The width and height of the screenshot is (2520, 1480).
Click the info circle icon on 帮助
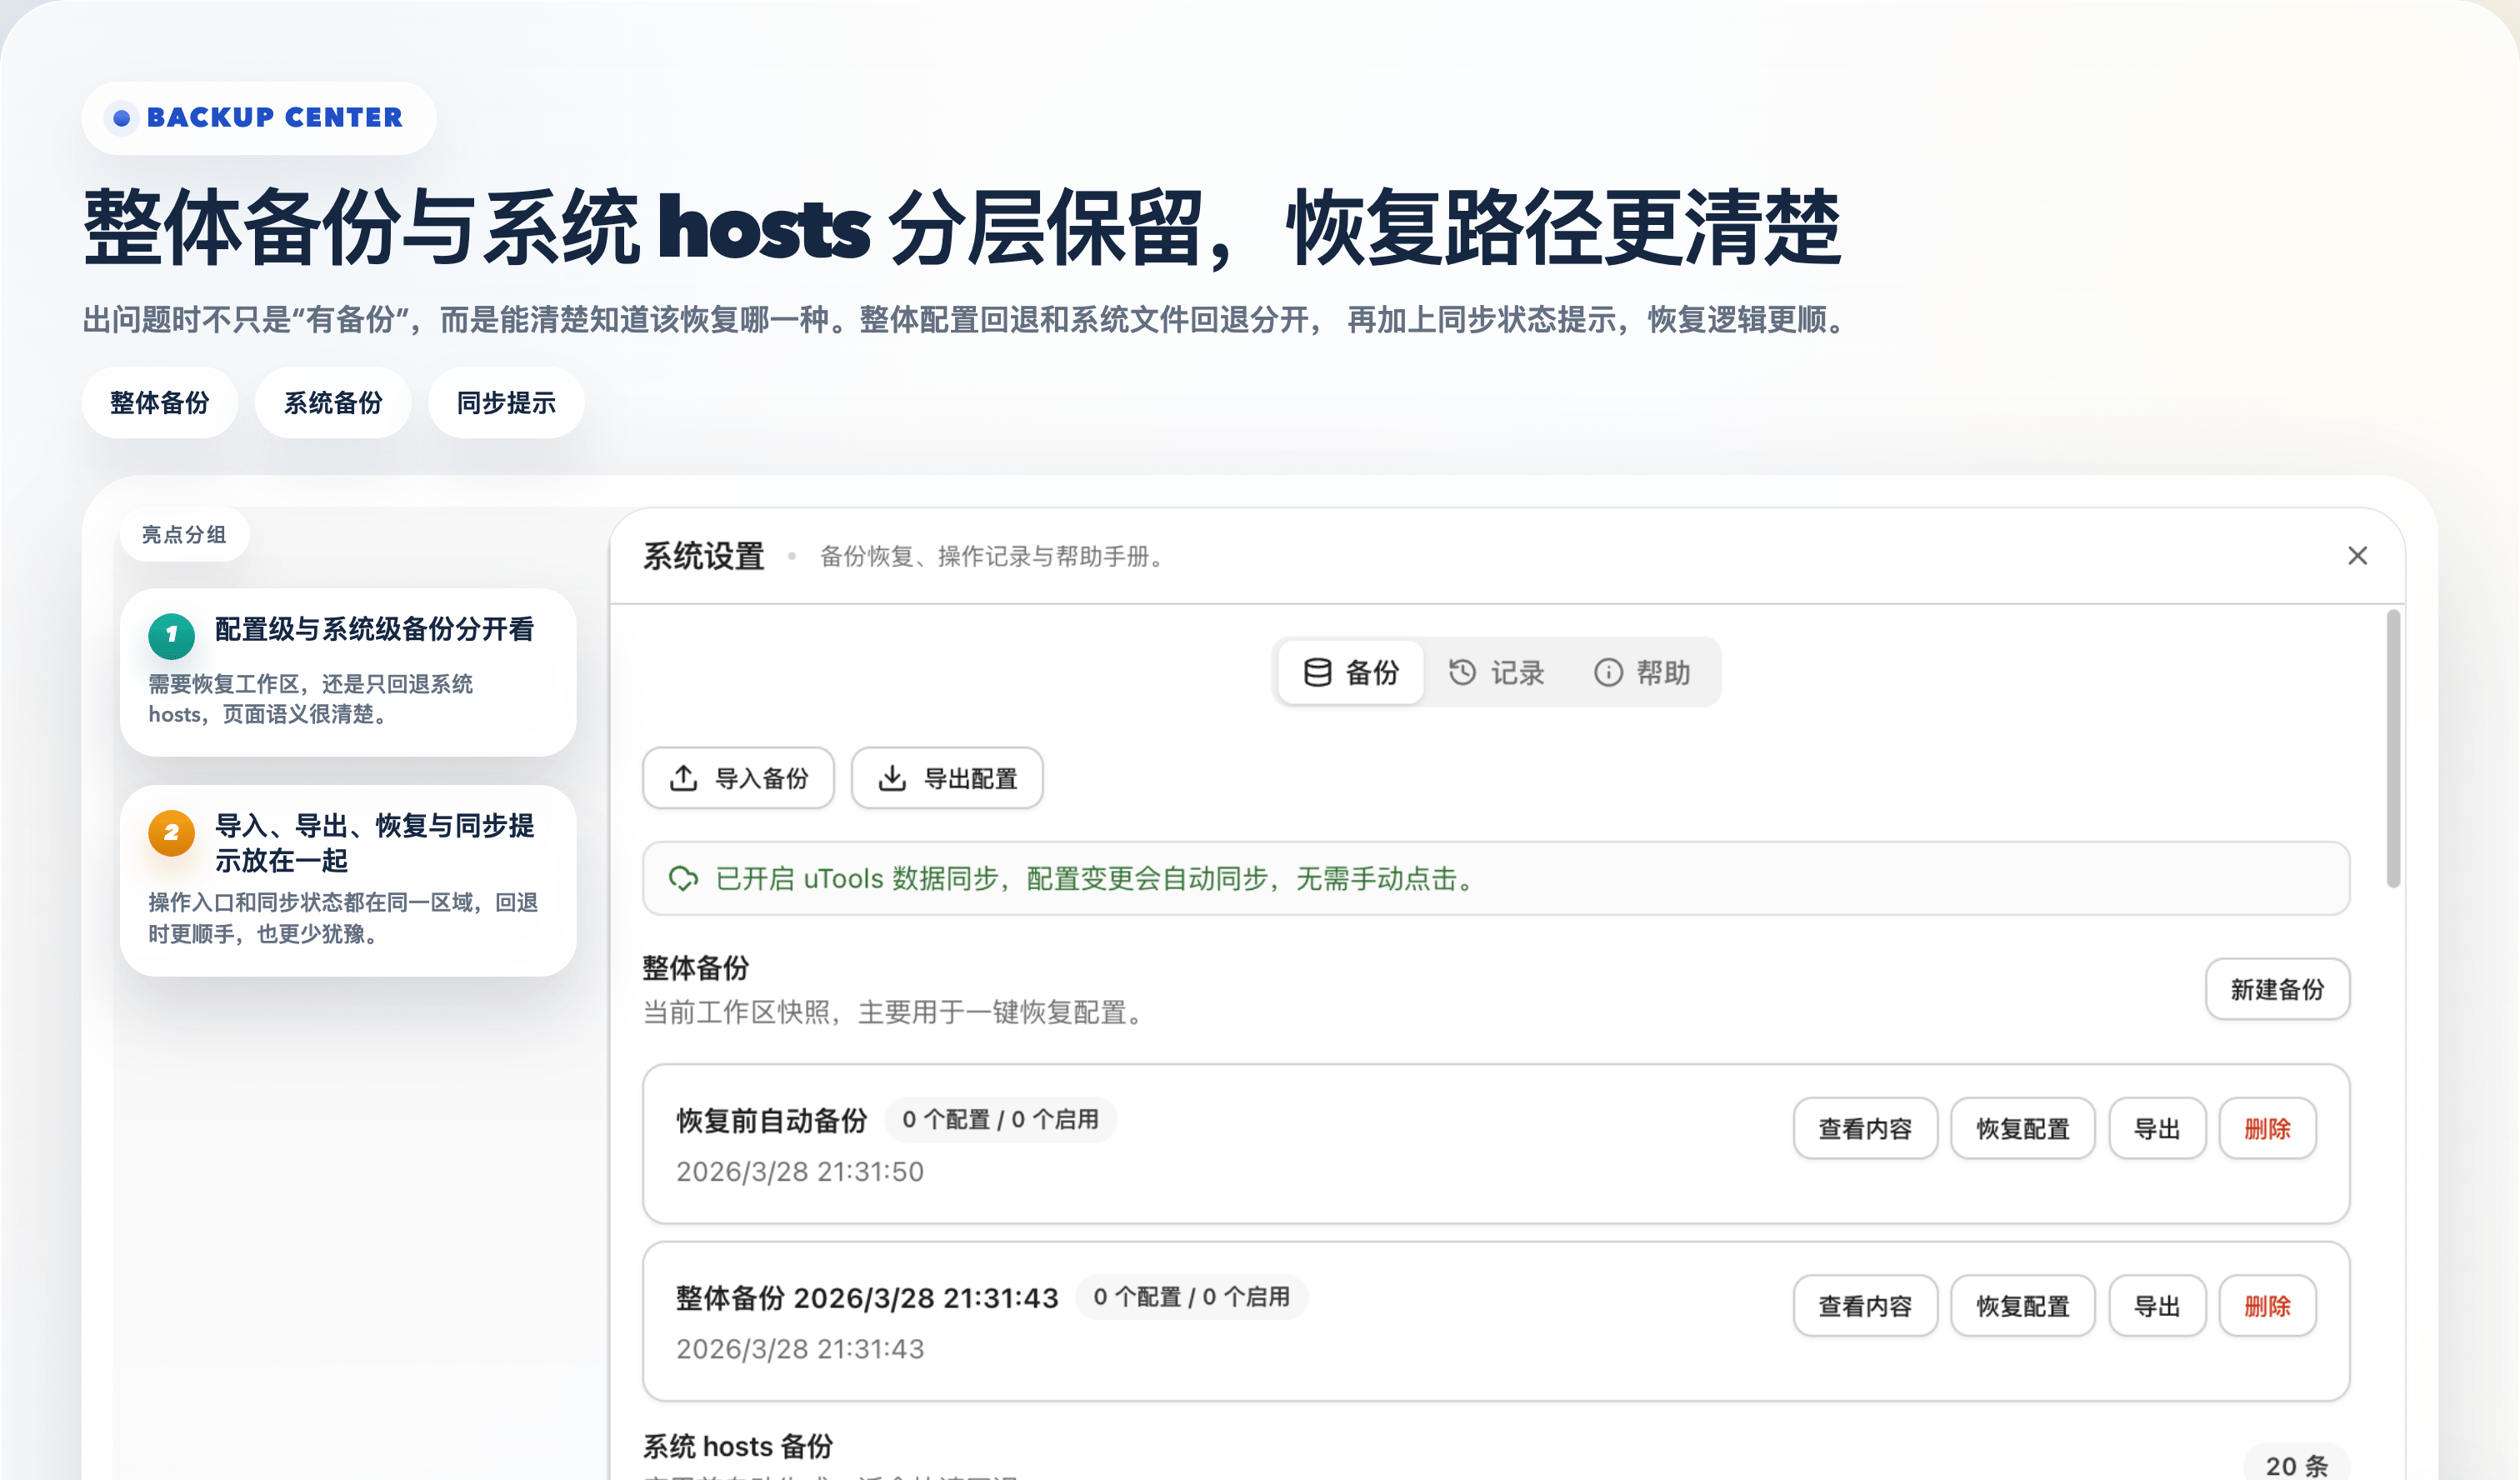click(x=1607, y=672)
